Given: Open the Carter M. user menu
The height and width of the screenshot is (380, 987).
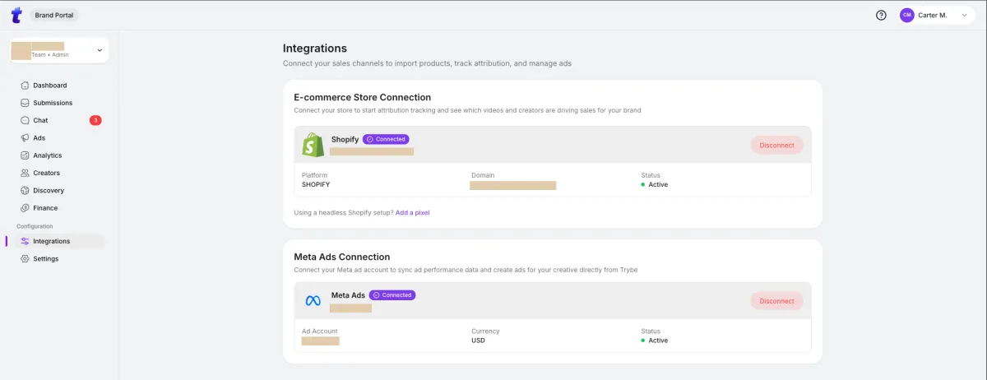Looking at the screenshot, I should [936, 15].
